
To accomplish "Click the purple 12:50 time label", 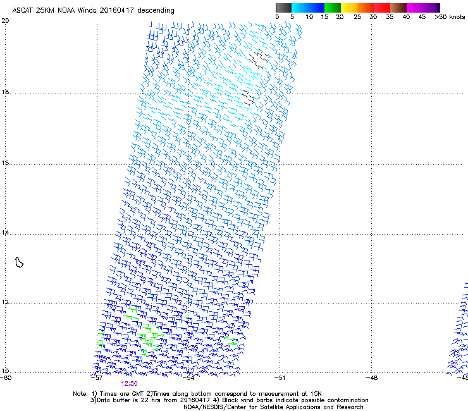I will 129,384.
